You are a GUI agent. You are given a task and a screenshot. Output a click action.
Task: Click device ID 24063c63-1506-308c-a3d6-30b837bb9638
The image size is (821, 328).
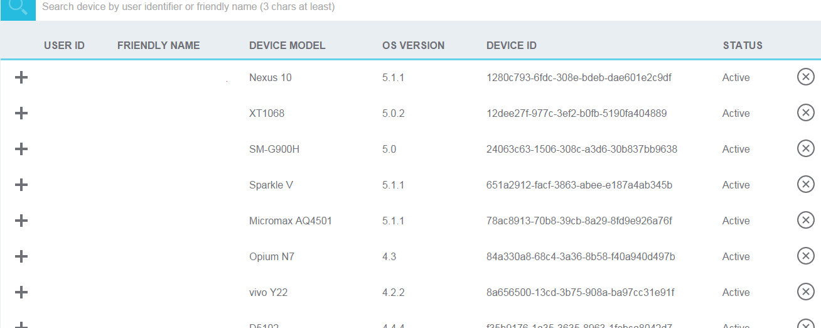coord(582,149)
